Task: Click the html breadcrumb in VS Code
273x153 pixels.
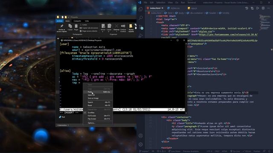Action: pos(168,13)
